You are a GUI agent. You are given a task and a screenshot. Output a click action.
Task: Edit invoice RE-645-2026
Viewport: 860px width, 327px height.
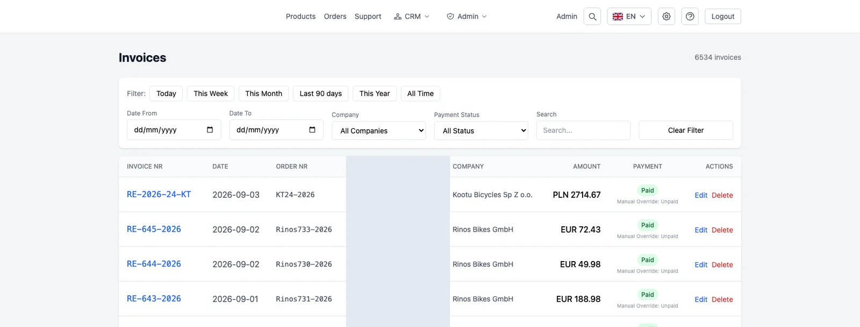701,230
